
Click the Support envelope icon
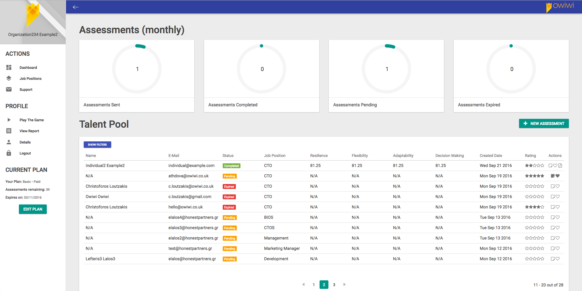pyautogui.click(x=9, y=89)
